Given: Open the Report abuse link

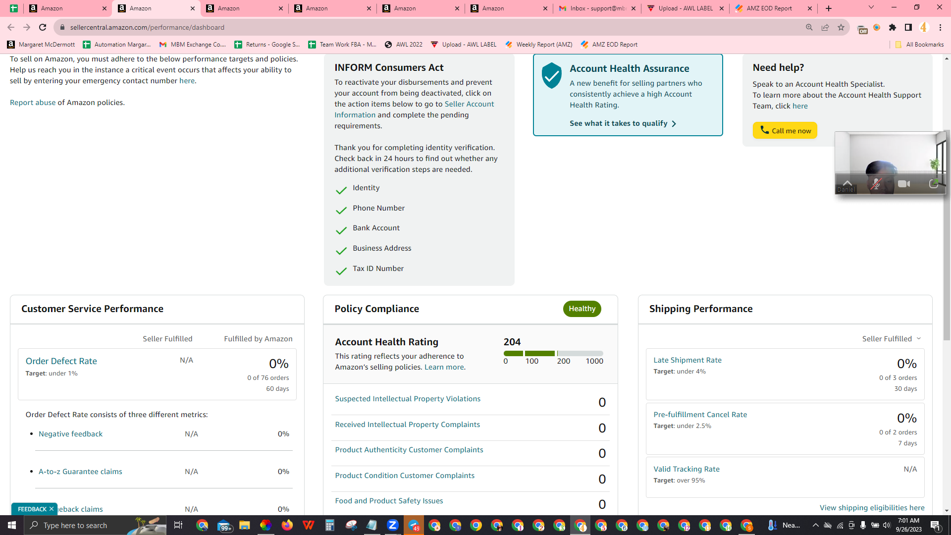Looking at the screenshot, I should (33, 103).
